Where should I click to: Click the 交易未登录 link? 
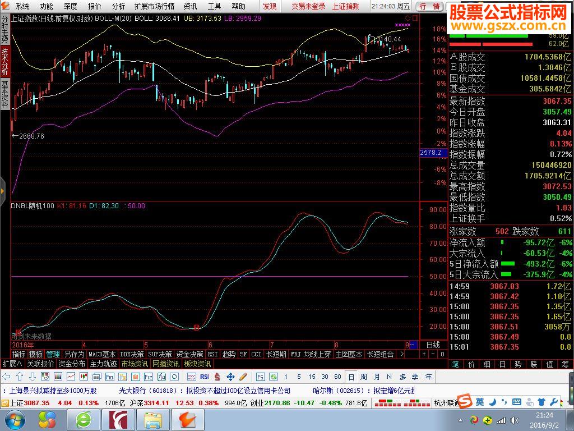[308, 6]
